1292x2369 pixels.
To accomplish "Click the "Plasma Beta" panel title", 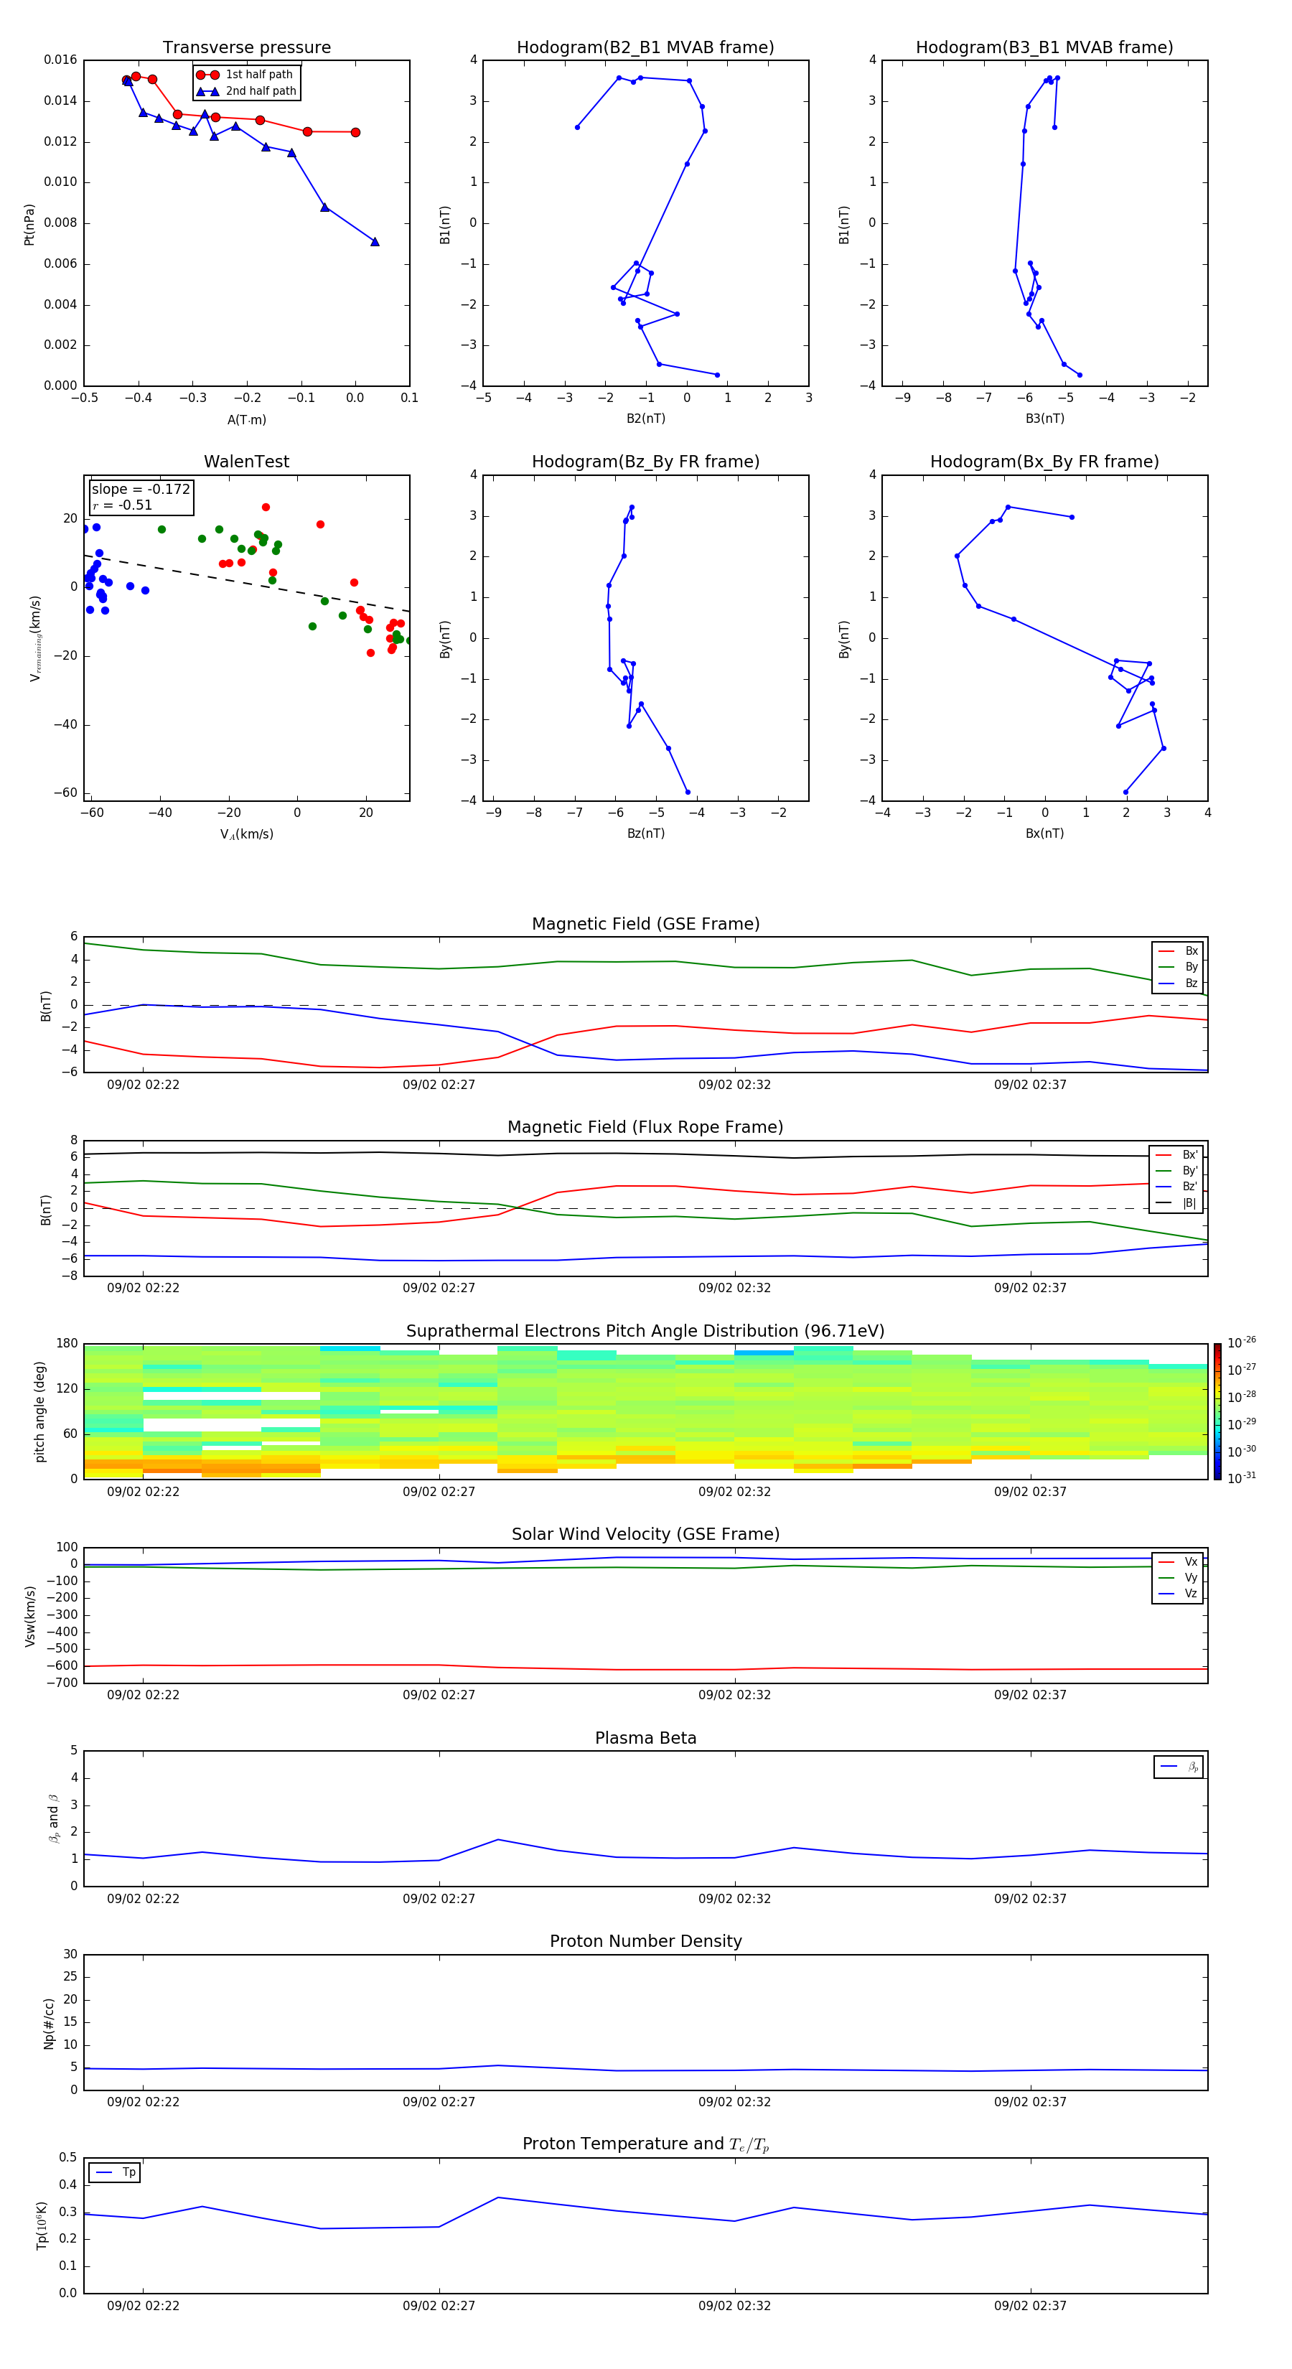I will click(645, 1739).
